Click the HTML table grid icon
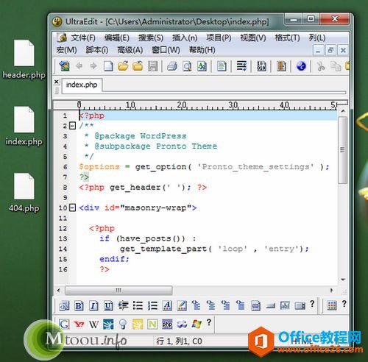This screenshot has width=368, height=362. pos(332,305)
